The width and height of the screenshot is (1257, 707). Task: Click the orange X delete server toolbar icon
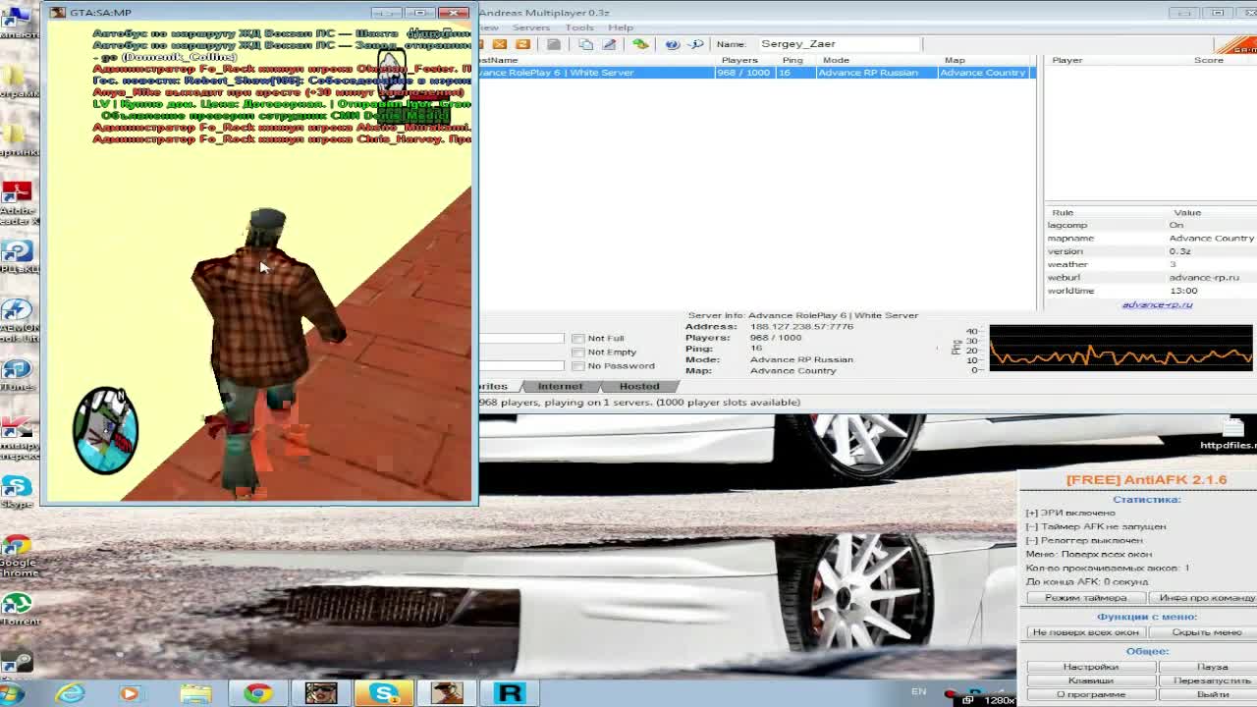tap(500, 44)
